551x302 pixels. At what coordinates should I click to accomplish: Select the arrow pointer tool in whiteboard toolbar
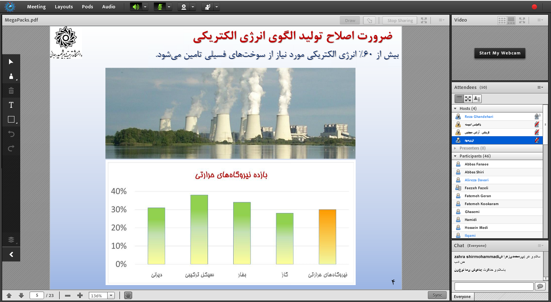11,62
